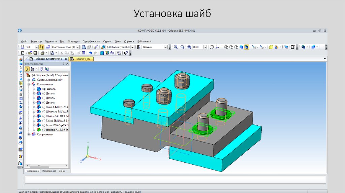Click the tree structure view icon
Image resolution: width=345 pixels, height=193 pixels.
(32, 69)
